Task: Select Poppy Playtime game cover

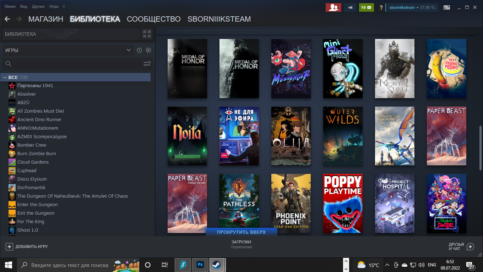Action: (x=343, y=203)
